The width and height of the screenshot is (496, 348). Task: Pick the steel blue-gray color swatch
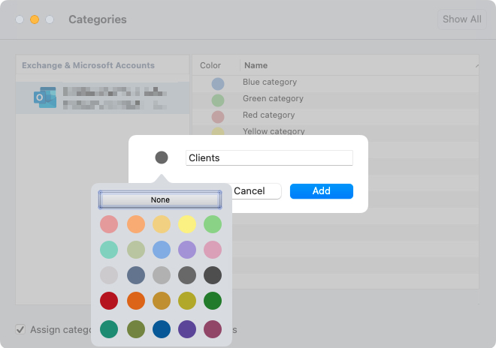[x=136, y=275]
